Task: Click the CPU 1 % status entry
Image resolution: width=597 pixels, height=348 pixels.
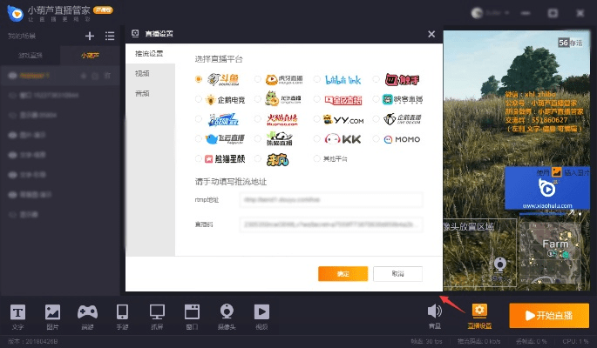Action: pyautogui.click(x=575, y=341)
